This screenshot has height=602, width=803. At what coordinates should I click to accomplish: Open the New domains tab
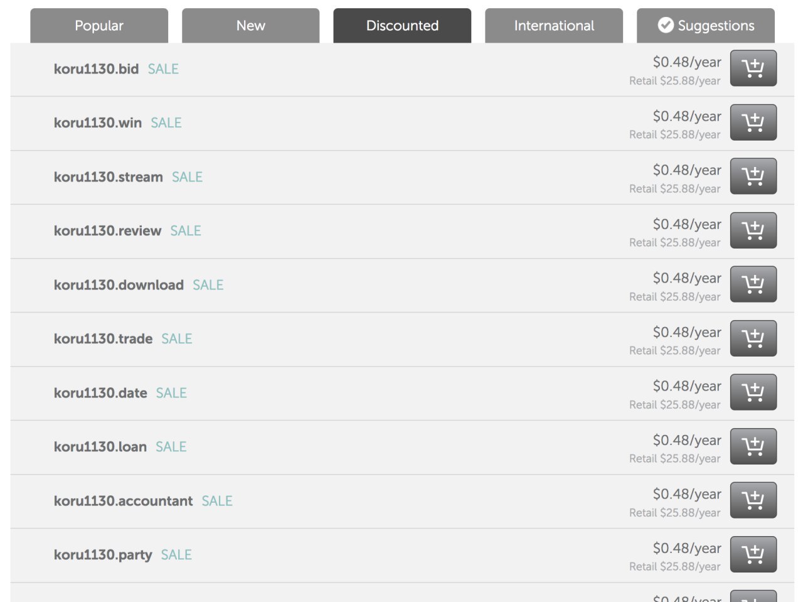tap(251, 26)
